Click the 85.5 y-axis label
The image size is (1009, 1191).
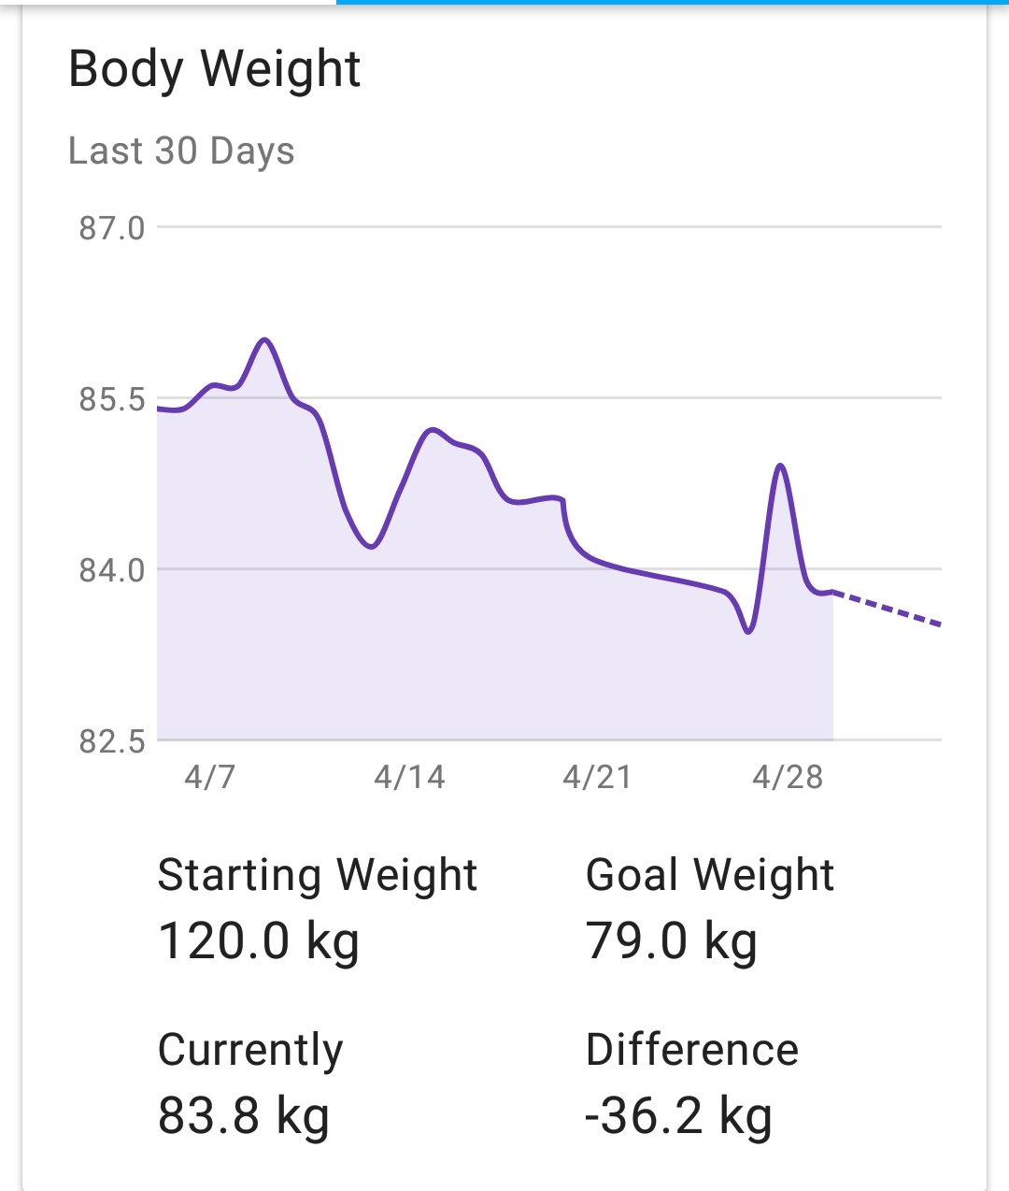pos(112,400)
